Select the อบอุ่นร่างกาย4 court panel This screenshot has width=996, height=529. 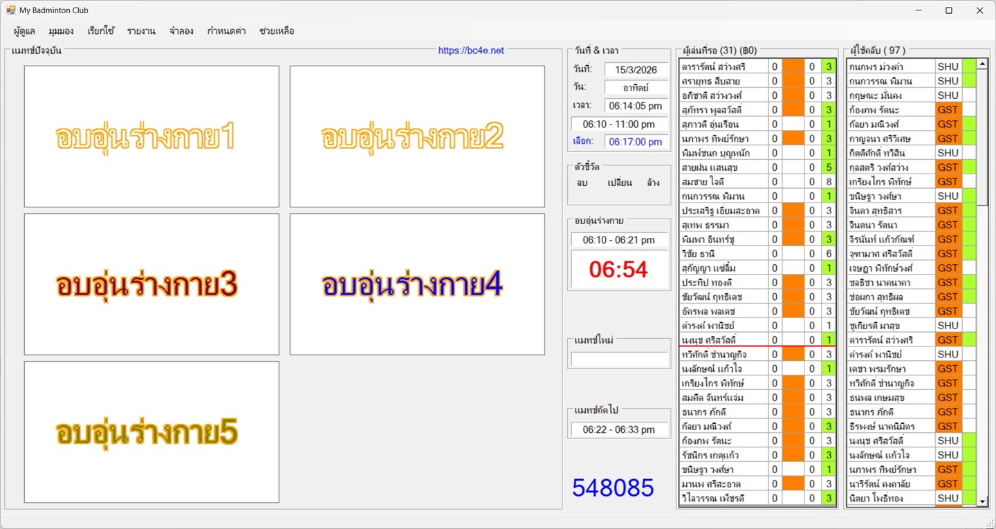click(417, 284)
